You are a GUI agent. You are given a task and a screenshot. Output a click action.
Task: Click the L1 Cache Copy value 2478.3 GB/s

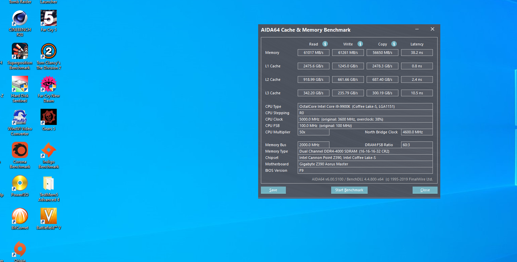(382, 66)
